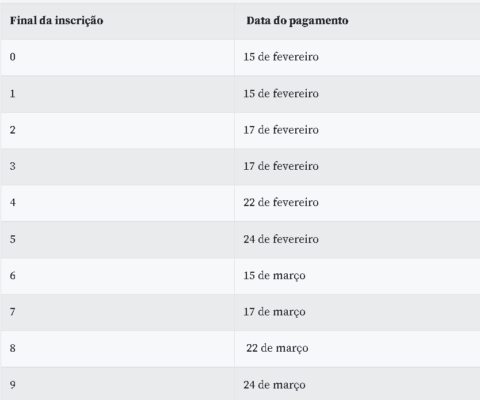
Task: Click the payment date for inscription ending 2
Action: coord(281,130)
